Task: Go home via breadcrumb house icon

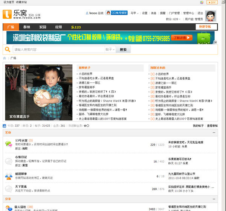Action: click(5, 58)
